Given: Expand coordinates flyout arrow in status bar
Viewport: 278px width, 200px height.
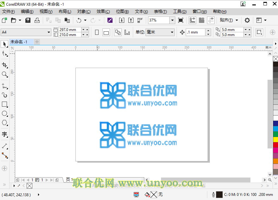Looking at the screenshot, I should 38,195.
